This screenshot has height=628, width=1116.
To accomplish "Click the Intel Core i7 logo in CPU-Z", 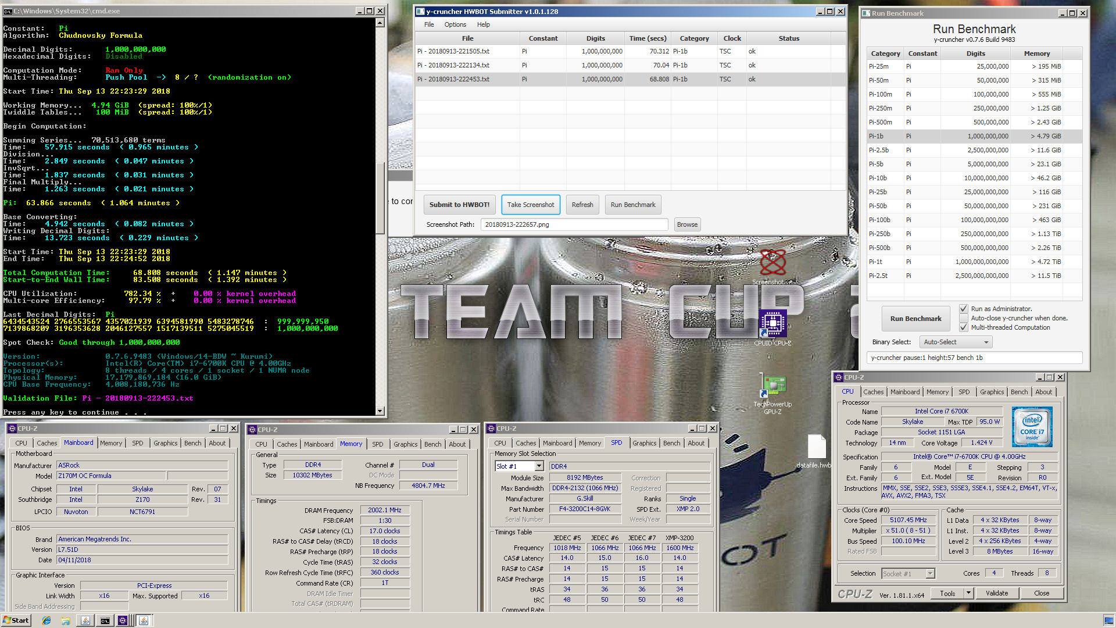I will pos(1032,427).
